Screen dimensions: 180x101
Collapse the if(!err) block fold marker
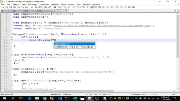click(12, 37)
